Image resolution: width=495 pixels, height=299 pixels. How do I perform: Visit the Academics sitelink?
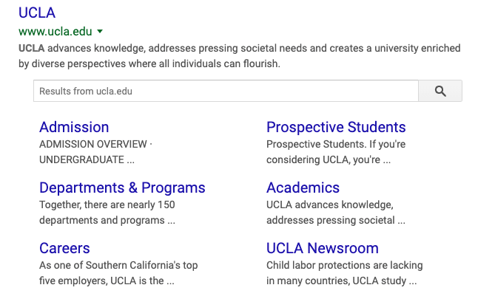point(303,188)
